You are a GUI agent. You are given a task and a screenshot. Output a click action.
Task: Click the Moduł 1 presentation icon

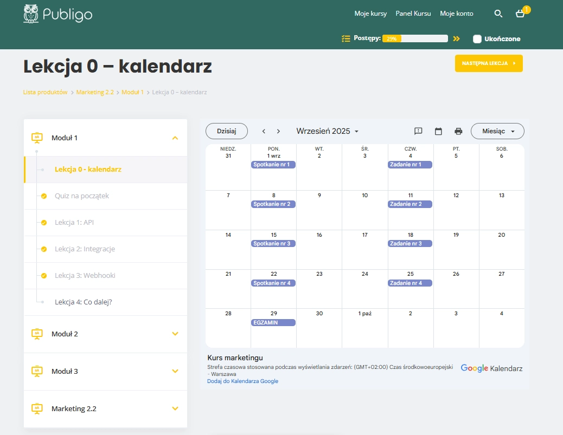click(37, 138)
